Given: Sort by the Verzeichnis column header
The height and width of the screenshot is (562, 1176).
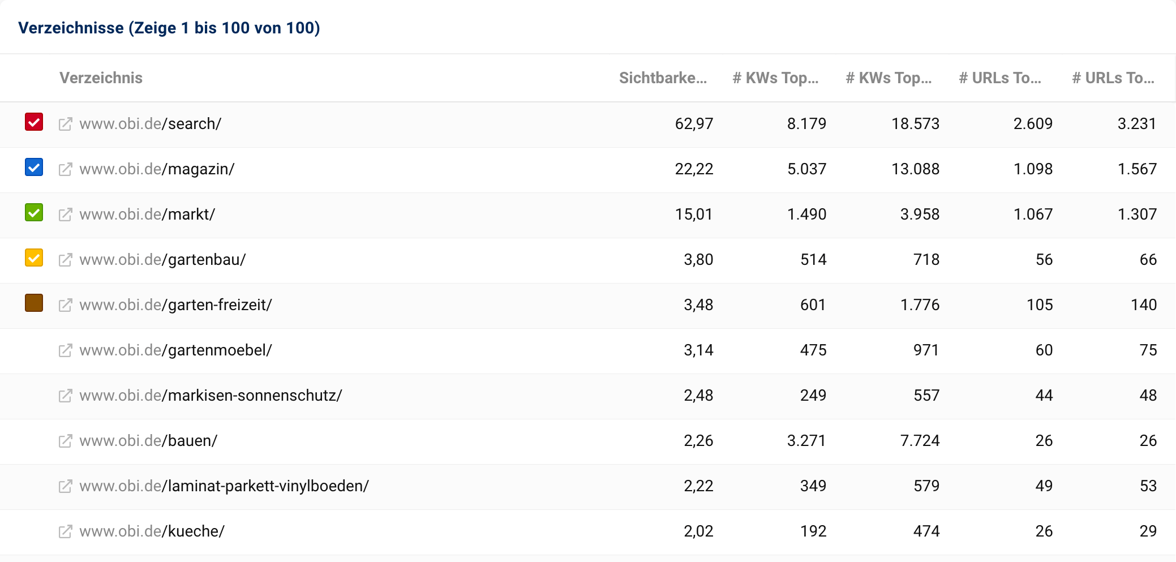Looking at the screenshot, I should pyautogui.click(x=101, y=78).
